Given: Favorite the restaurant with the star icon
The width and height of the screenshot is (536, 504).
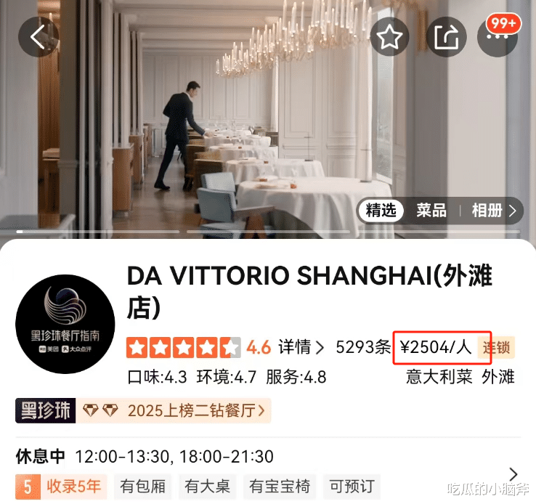Looking at the screenshot, I should pos(389,36).
